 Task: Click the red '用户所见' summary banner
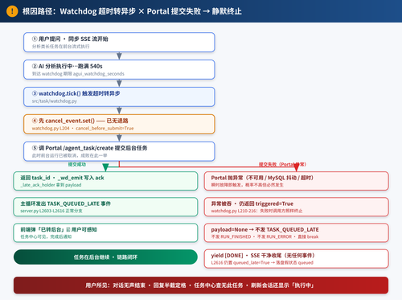[x=201, y=286]
